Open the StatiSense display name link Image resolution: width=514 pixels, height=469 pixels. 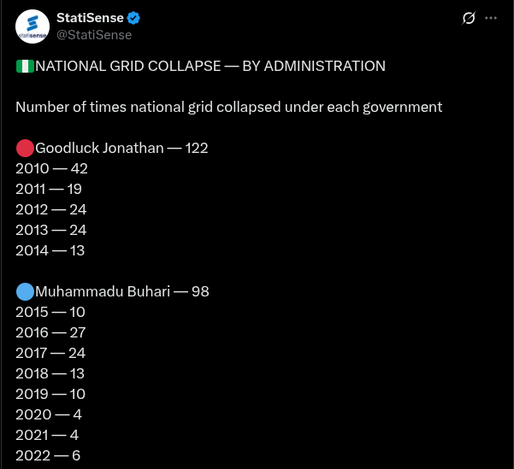(90, 18)
